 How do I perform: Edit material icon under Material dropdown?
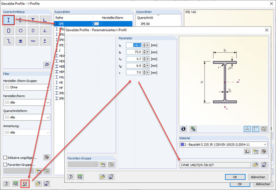point(264,151)
